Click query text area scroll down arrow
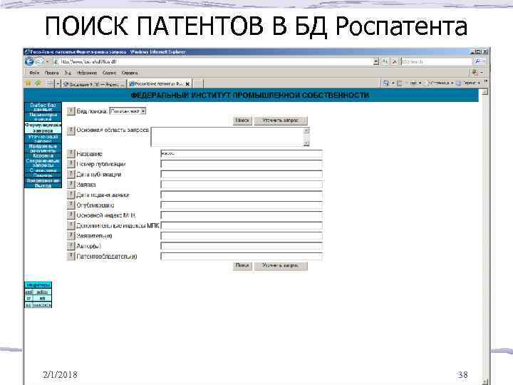 point(306,143)
